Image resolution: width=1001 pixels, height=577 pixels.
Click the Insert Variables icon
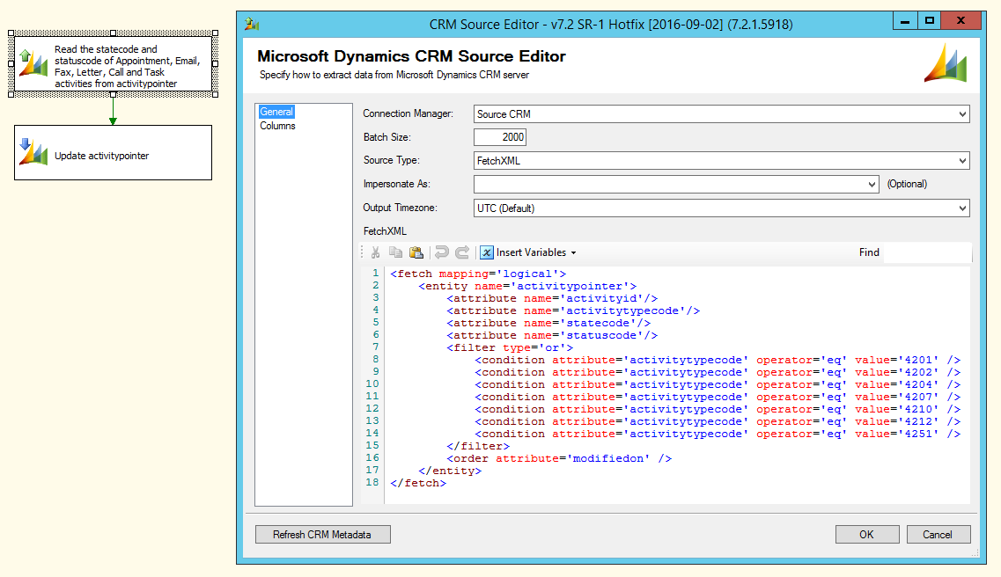pyautogui.click(x=487, y=252)
